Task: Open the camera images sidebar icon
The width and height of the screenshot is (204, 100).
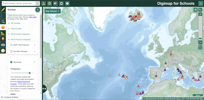Action: 3,45
